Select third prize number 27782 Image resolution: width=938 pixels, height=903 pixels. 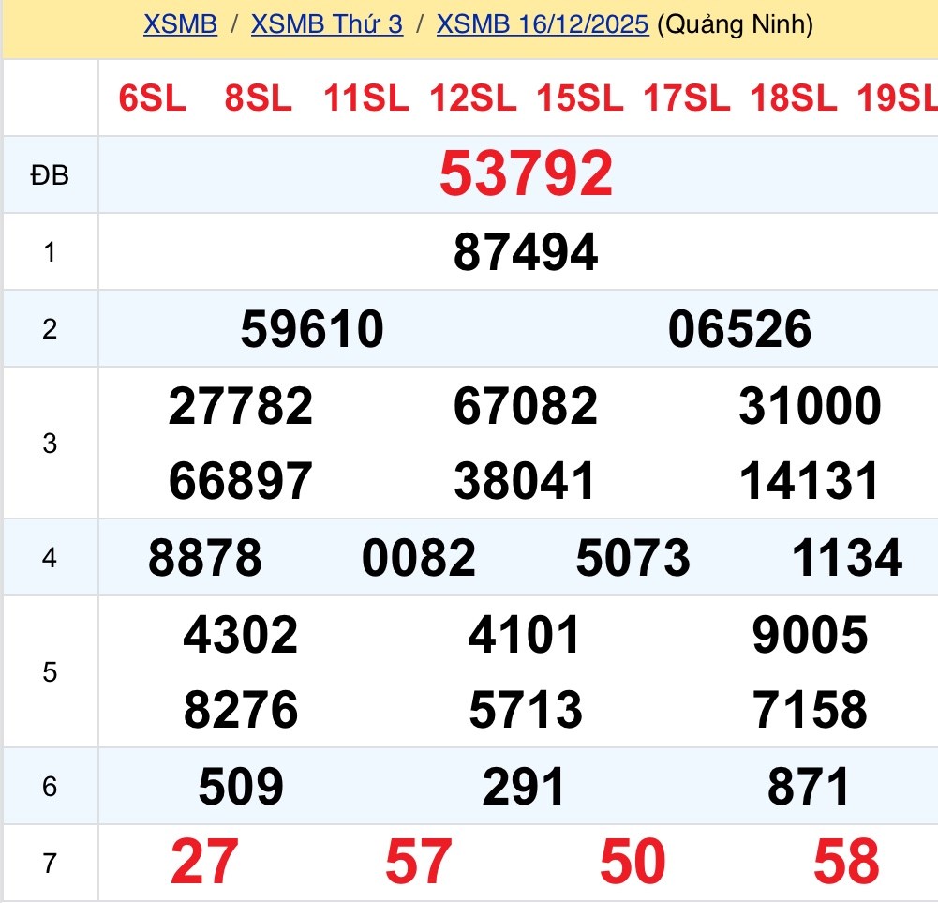[241, 406]
